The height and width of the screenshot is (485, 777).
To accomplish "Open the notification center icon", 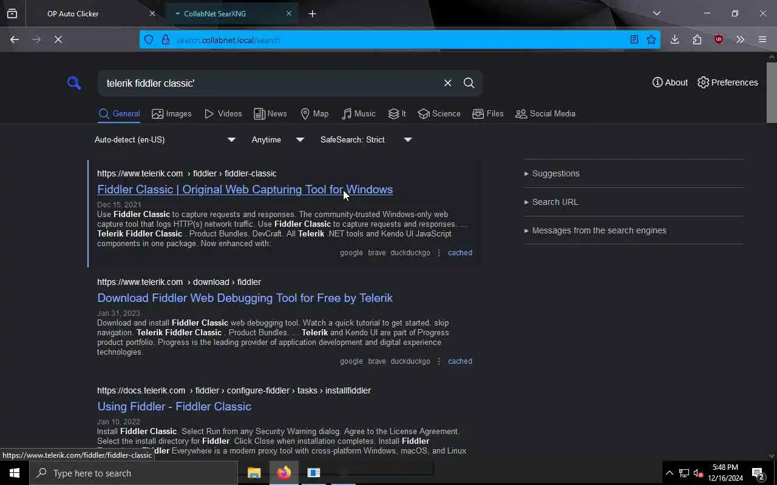I will click(x=758, y=473).
